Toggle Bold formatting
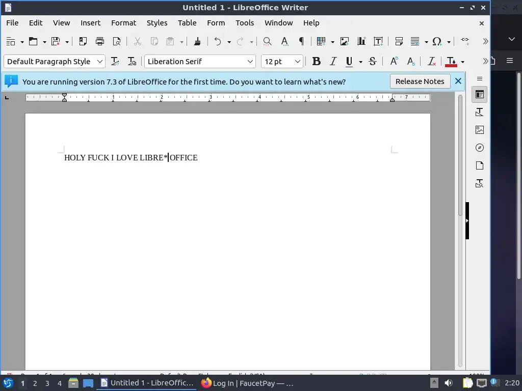522x391 pixels. [x=316, y=61]
